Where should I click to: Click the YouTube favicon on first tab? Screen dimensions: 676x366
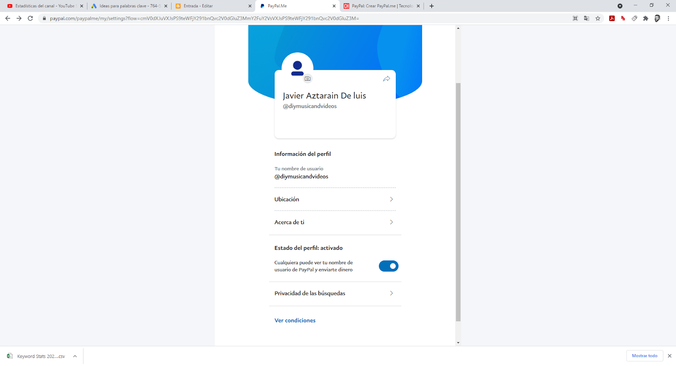click(x=10, y=6)
